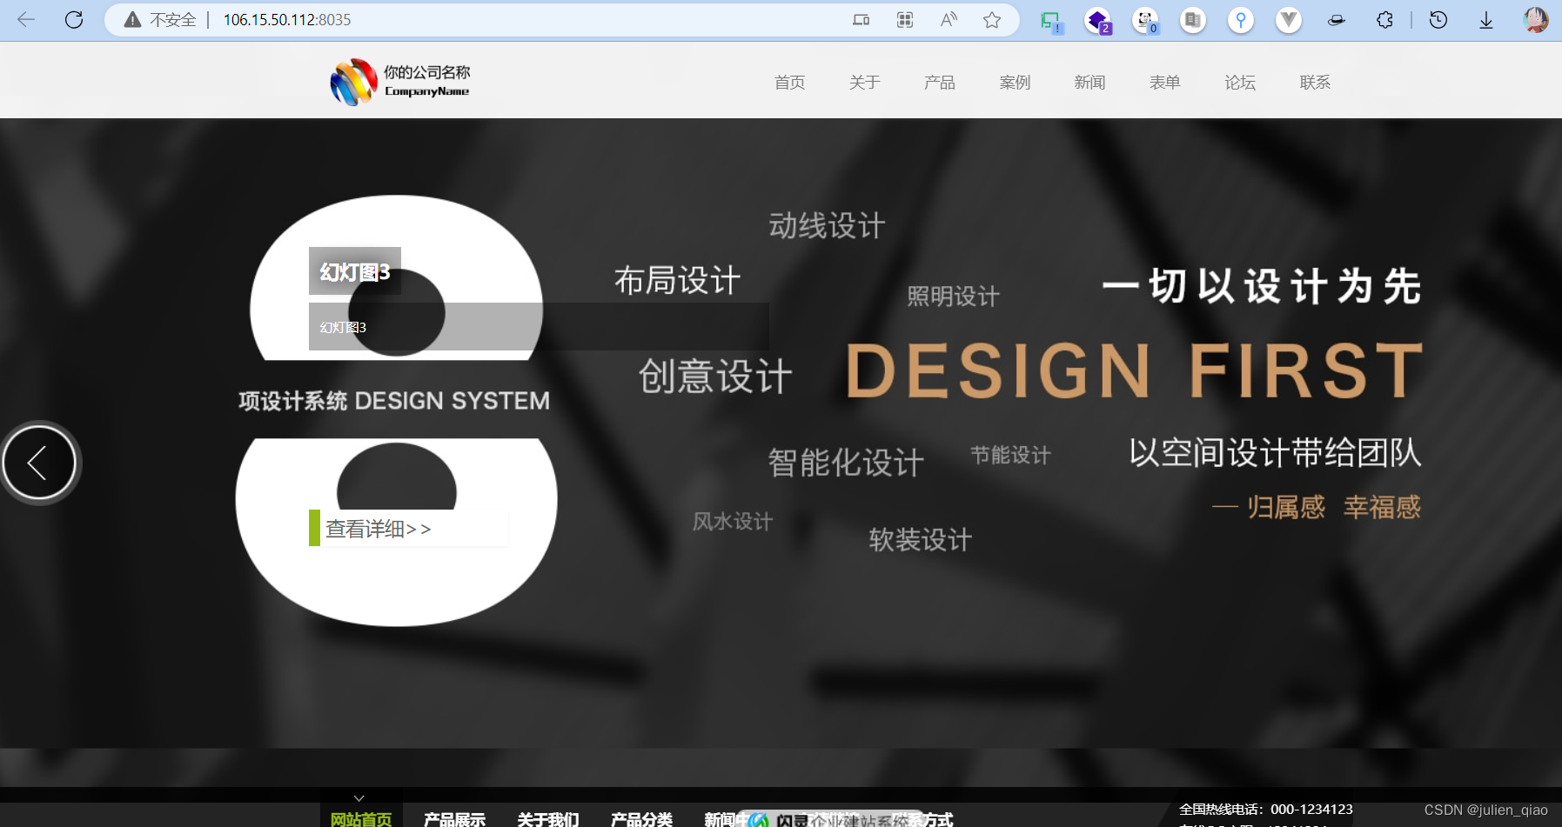Viewport: 1562px width, 827px height.
Task: Go back using browser back arrow
Action: [x=26, y=19]
